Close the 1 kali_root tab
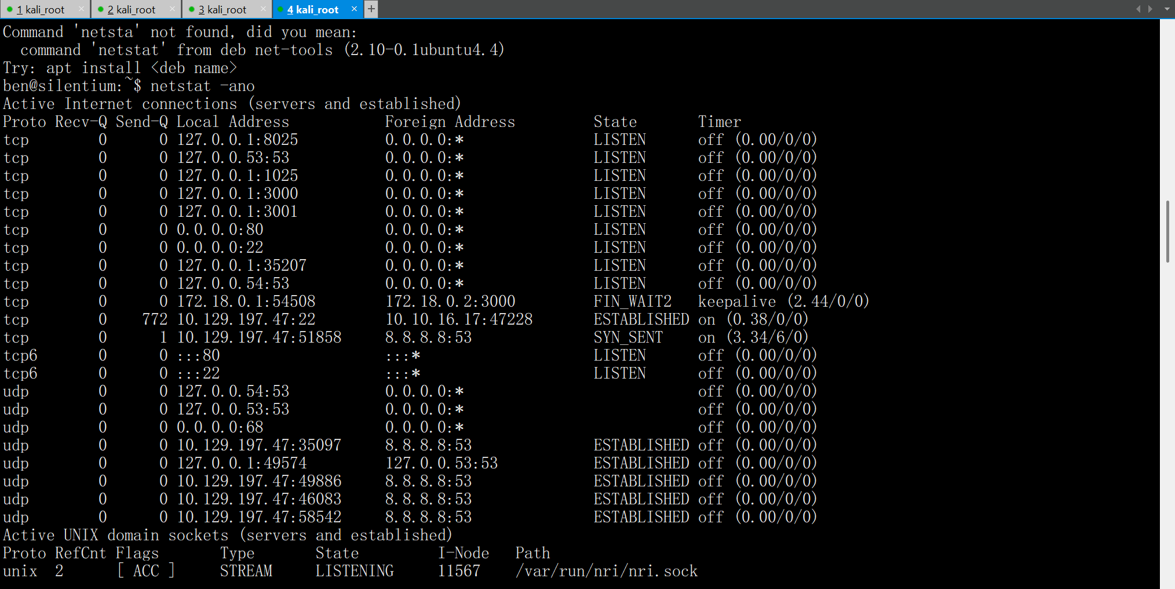 point(81,9)
